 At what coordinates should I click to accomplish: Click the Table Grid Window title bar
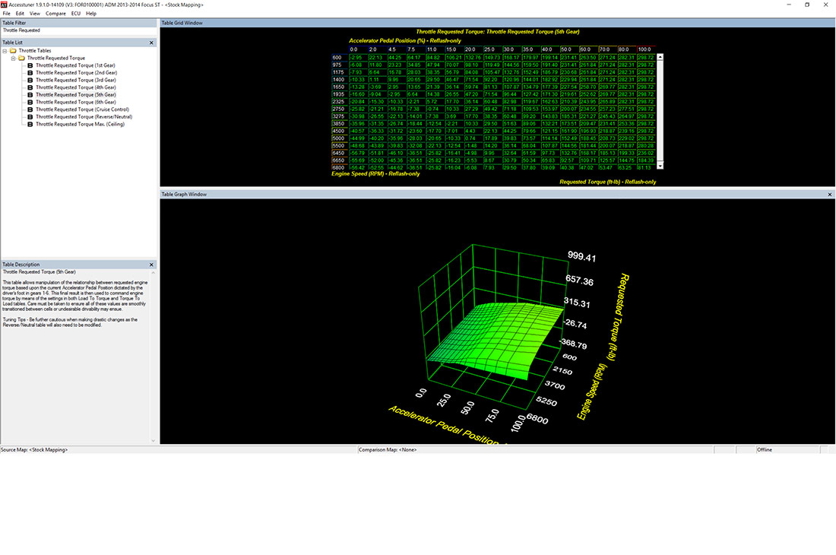(498, 23)
